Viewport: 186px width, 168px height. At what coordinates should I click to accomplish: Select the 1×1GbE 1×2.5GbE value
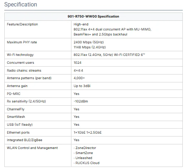point(87,133)
